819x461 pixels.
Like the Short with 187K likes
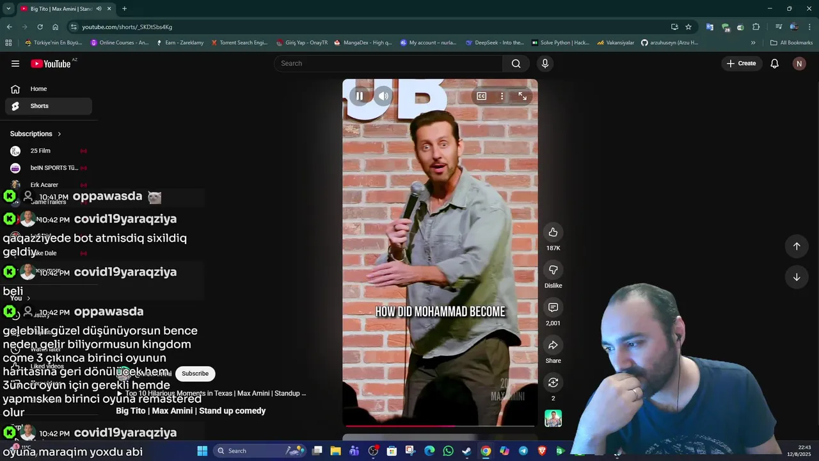pyautogui.click(x=553, y=232)
